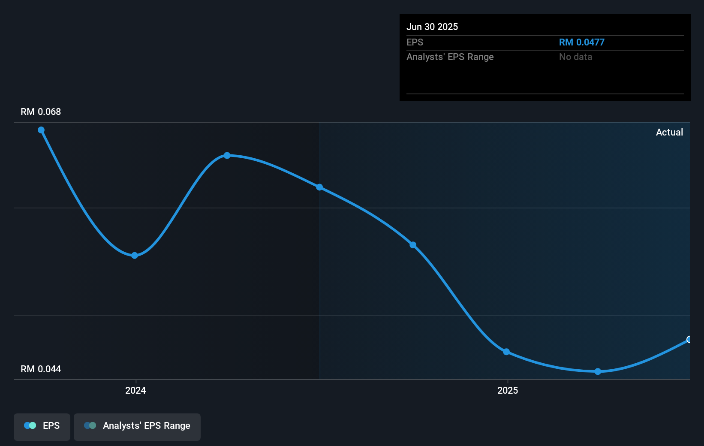Click the 2024 x-axis label
This screenshot has height=446, width=704.
(x=135, y=390)
